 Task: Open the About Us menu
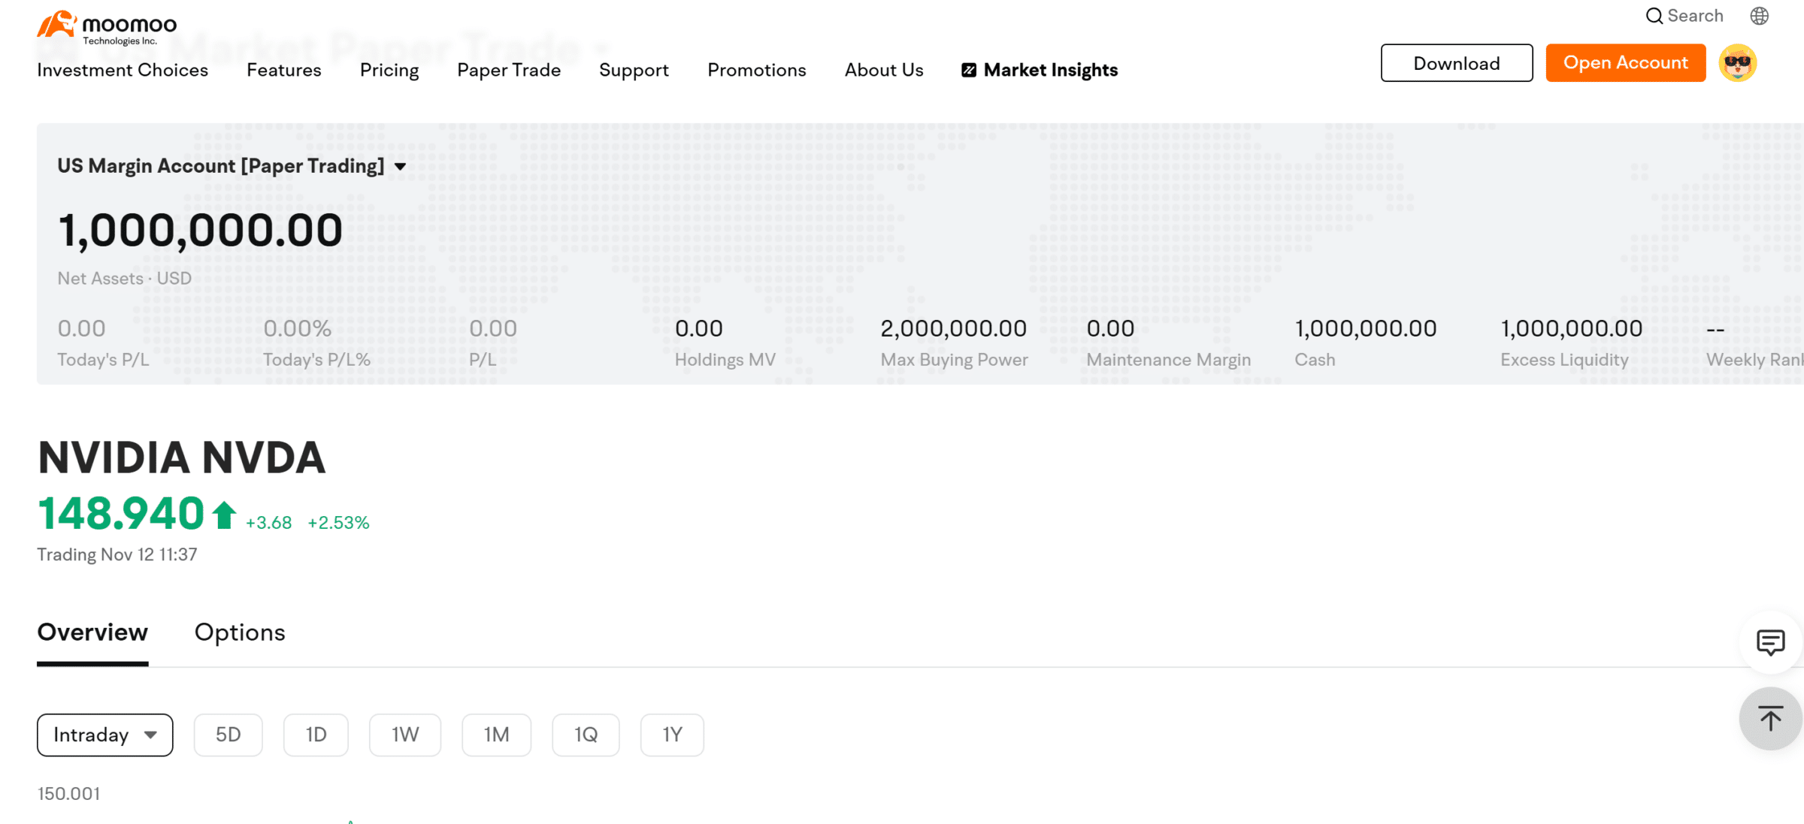click(x=884, y=70)
